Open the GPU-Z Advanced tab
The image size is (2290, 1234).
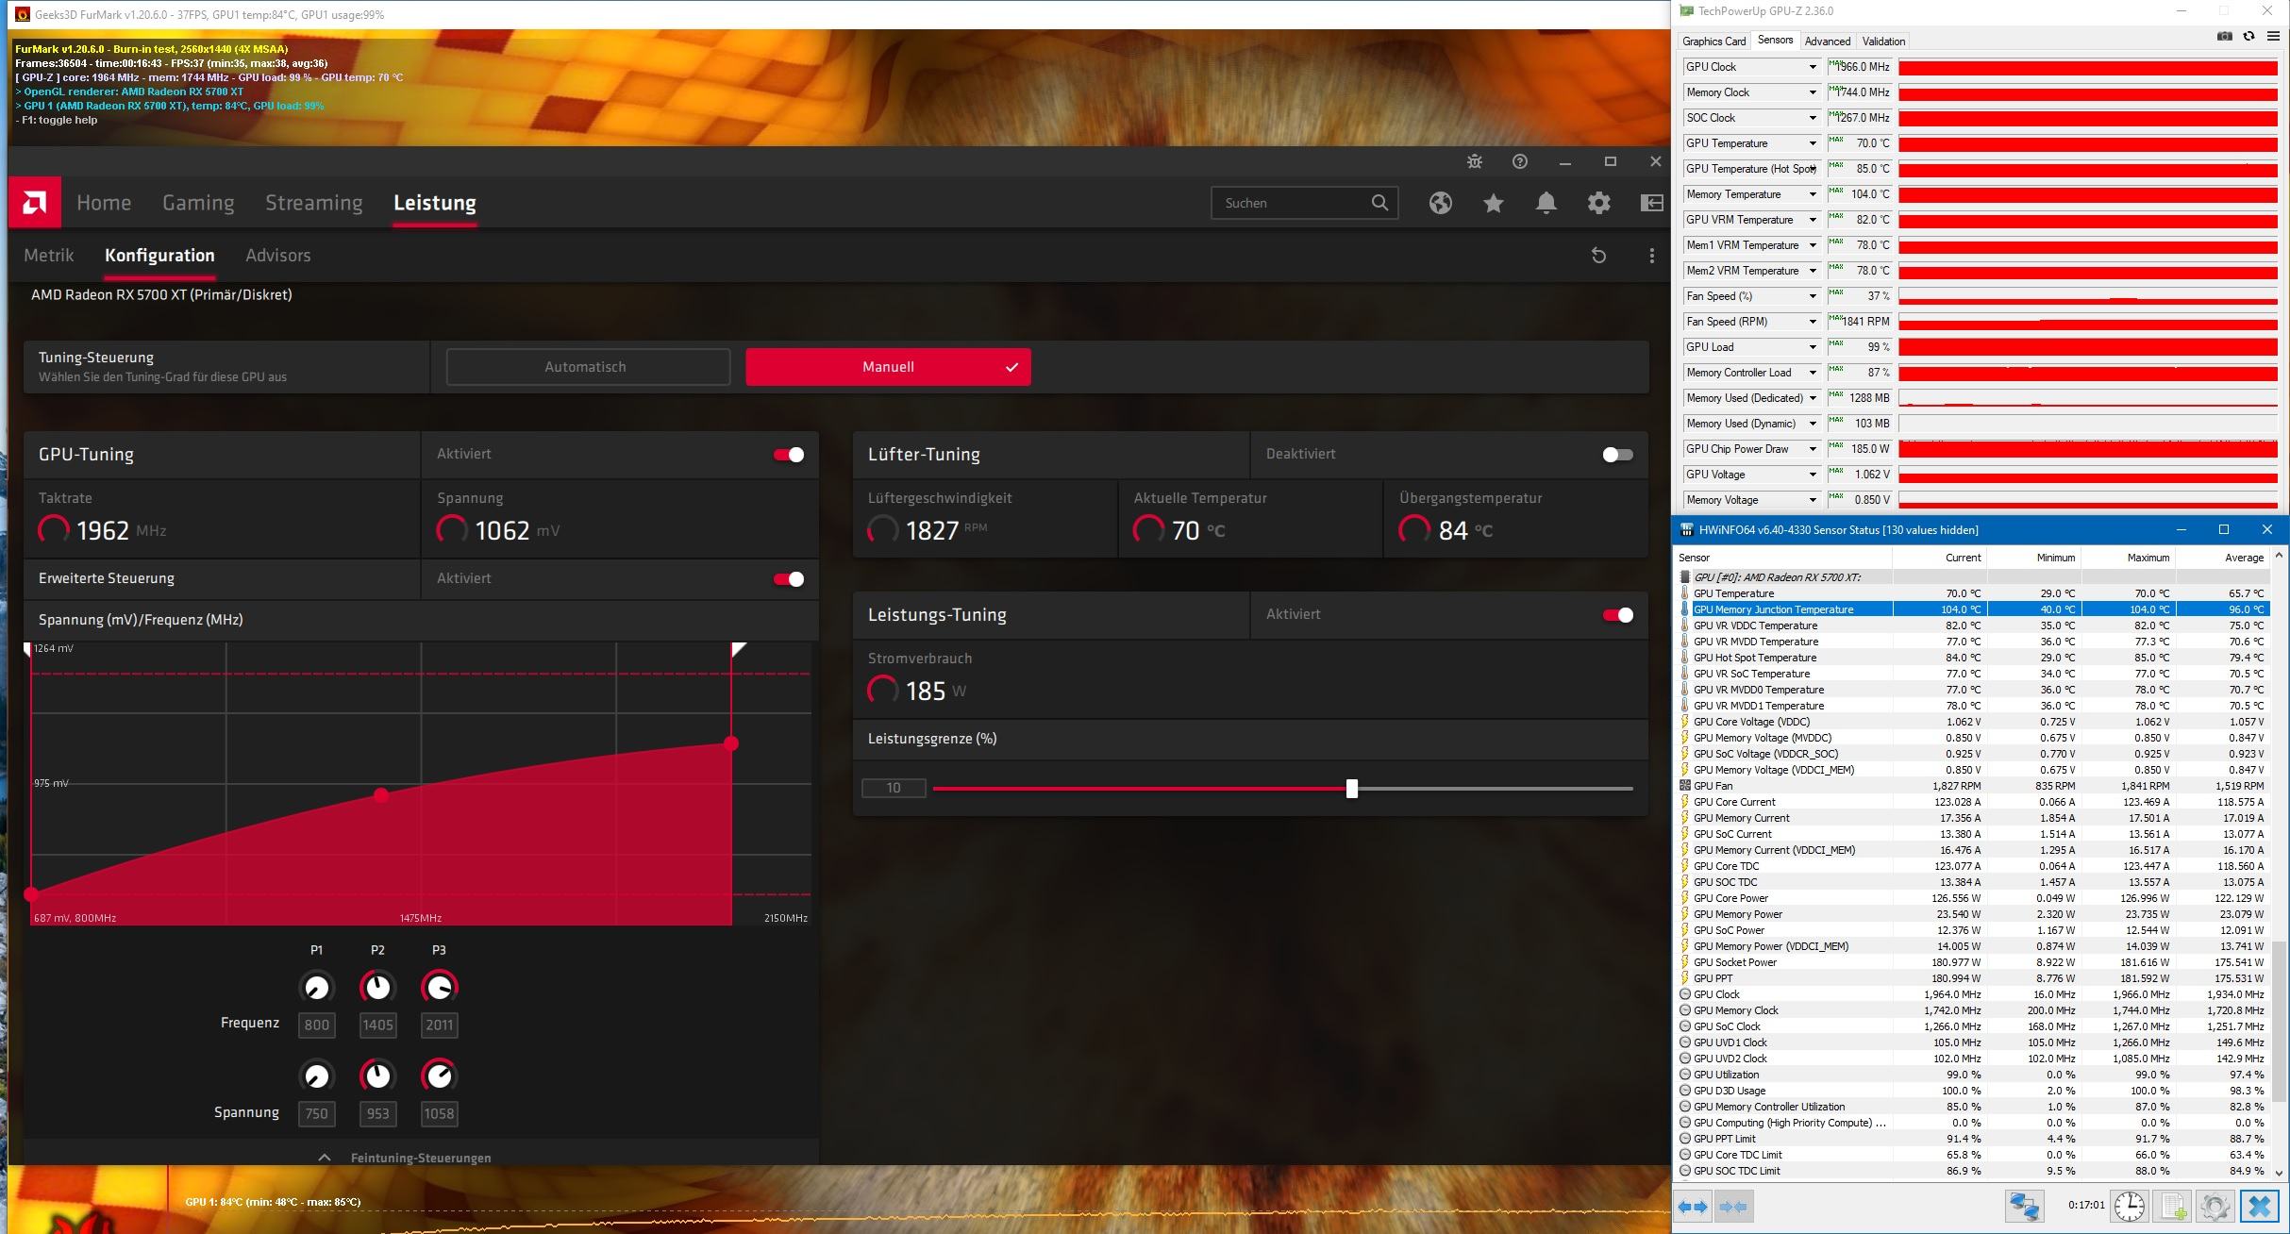pyautogui.click(x=1828, y=42)
